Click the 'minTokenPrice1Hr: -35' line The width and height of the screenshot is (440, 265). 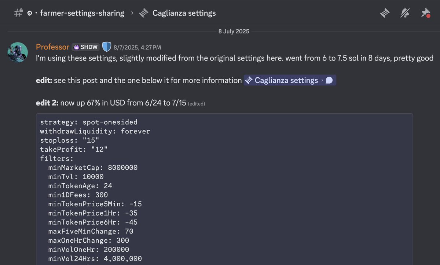tap(93, 213)
